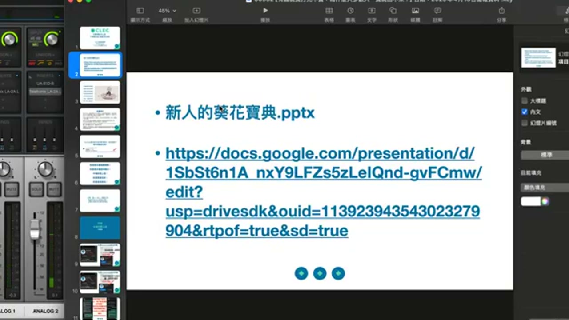
Task: Click the white fill color swatch
Action: (x=530, y=201)
